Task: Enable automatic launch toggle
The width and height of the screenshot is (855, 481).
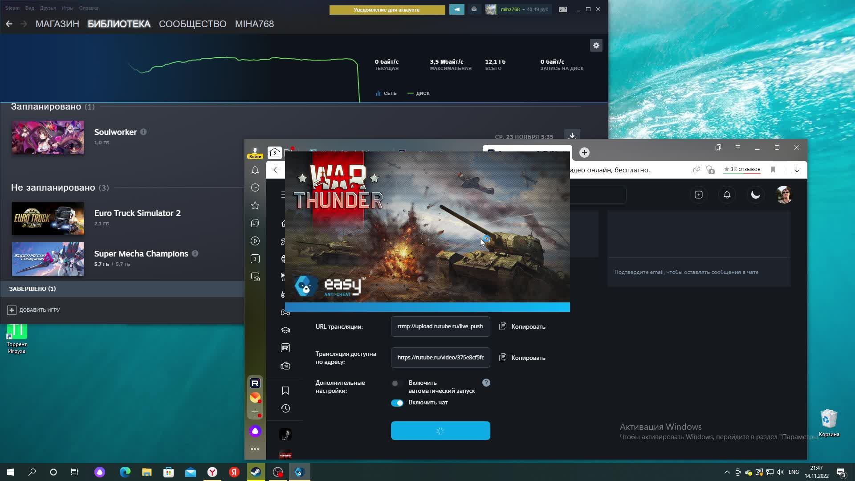Action: [396, 383]
